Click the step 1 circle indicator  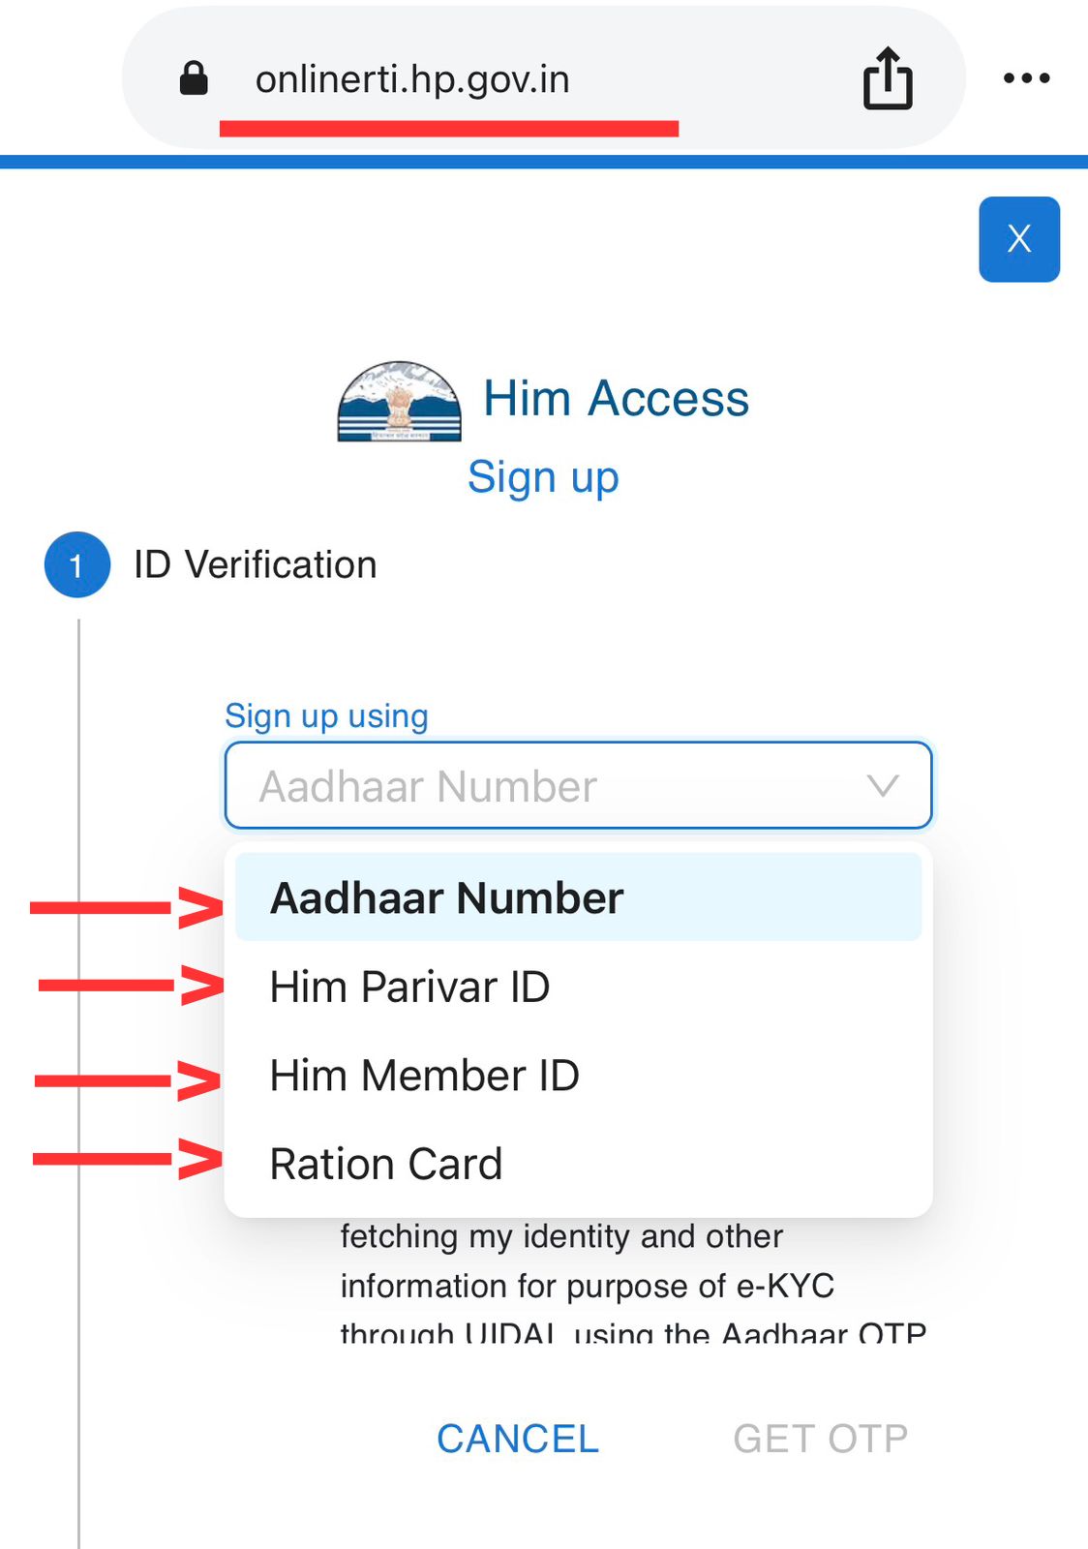click(76, 564)
